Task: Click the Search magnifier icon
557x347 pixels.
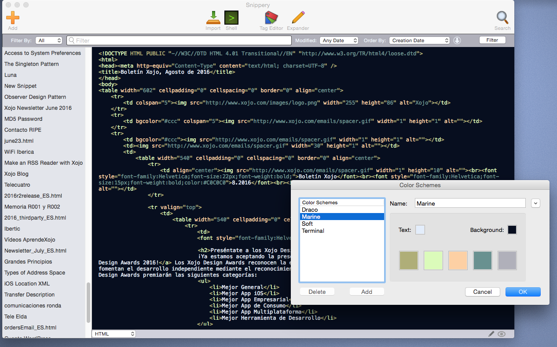Action: pos(502,18)
